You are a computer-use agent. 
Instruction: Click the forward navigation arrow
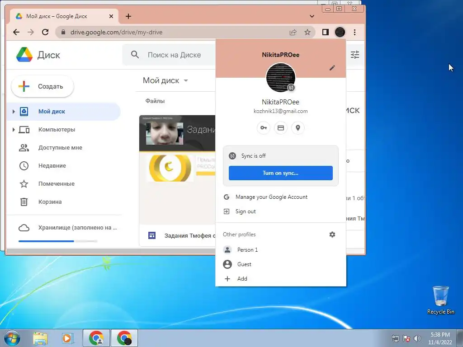tap(31, 32)
